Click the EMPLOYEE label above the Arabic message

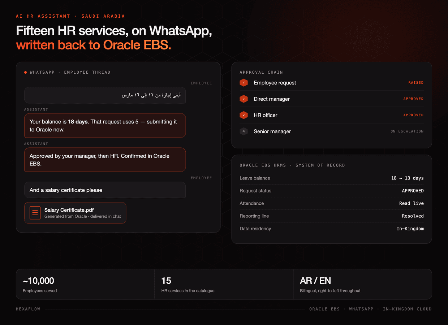coord(201,83)
